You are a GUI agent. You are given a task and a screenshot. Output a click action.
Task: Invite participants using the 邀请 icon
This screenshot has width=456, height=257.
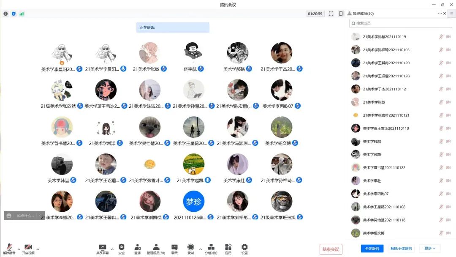137,248
